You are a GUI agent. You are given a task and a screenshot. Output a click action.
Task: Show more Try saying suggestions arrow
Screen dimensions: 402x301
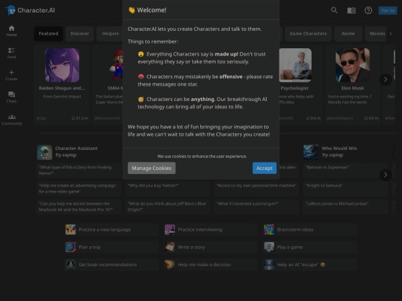385,175
